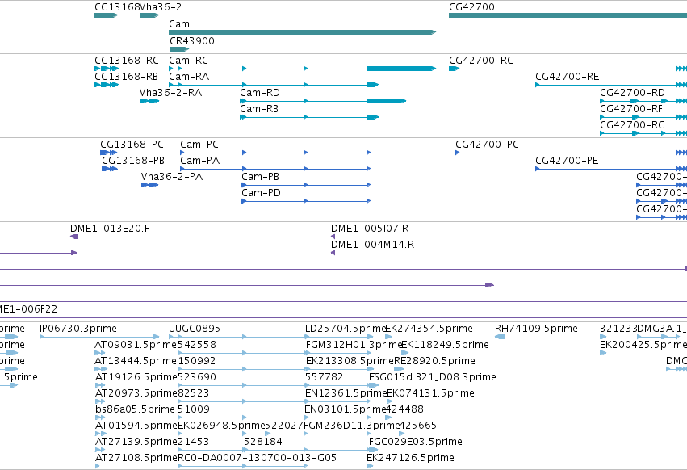Click the EK274354.5prime EST label
This screenshot has height=470, width=687.
pos(429,329)
